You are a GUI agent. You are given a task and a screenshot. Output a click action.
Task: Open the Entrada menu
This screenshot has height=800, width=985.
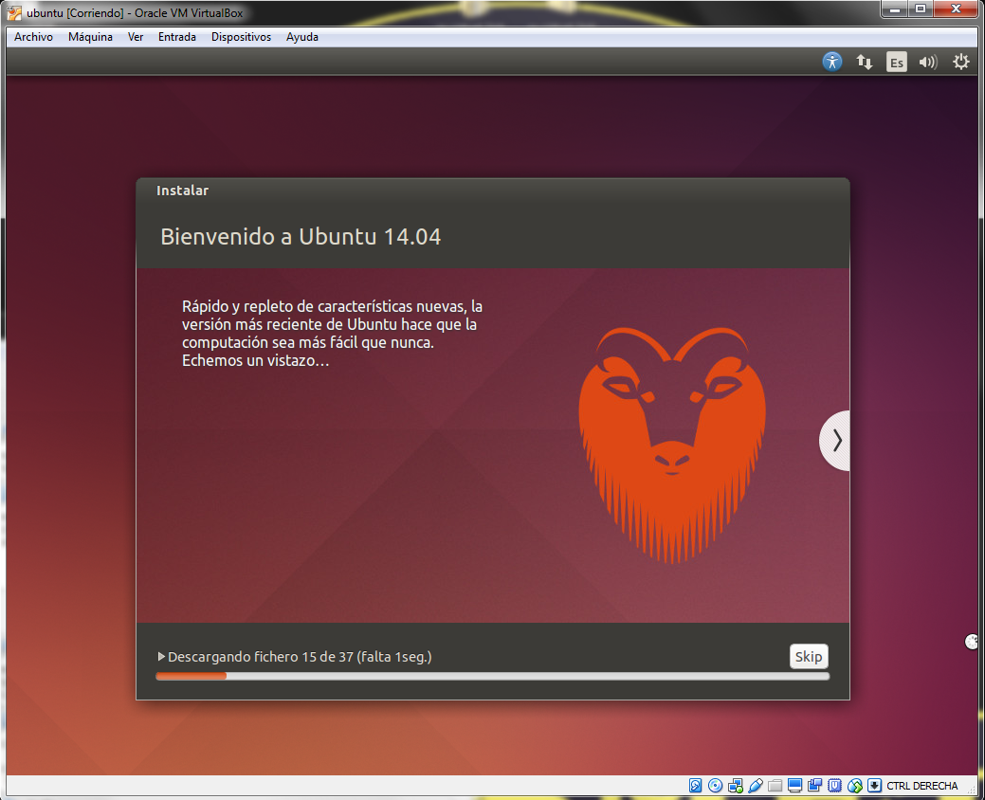177,37
